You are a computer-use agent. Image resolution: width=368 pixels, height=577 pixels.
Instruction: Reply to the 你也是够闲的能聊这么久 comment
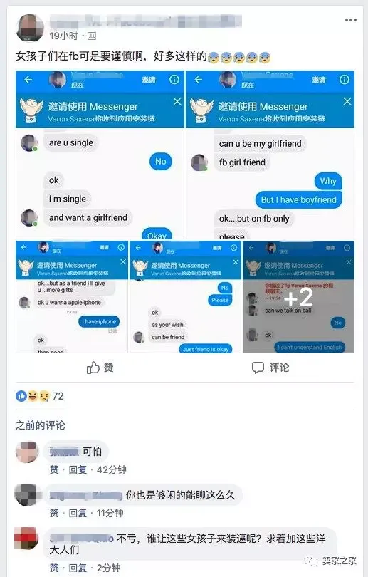pyautogui.click(x=78, y=513)
